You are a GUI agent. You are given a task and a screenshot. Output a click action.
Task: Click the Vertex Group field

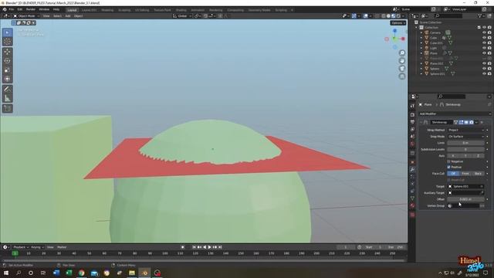(463, 206)
